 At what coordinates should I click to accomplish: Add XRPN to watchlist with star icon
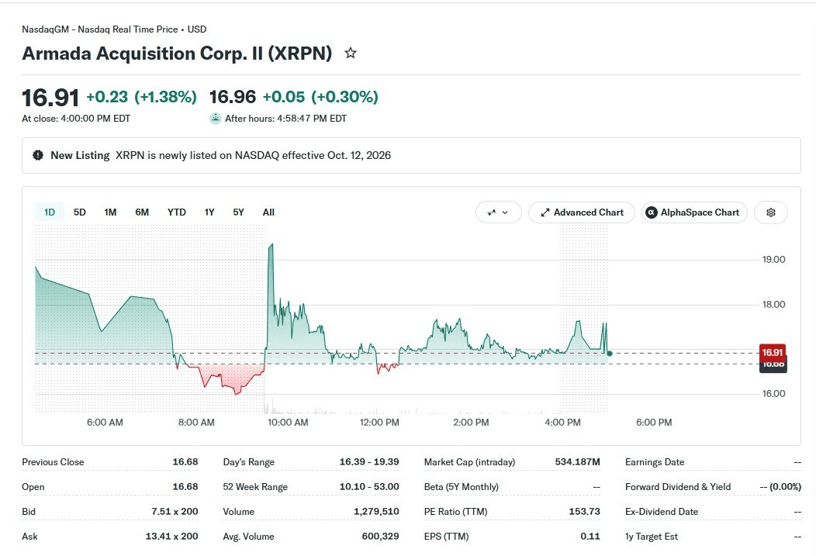[x=351, y=53]
